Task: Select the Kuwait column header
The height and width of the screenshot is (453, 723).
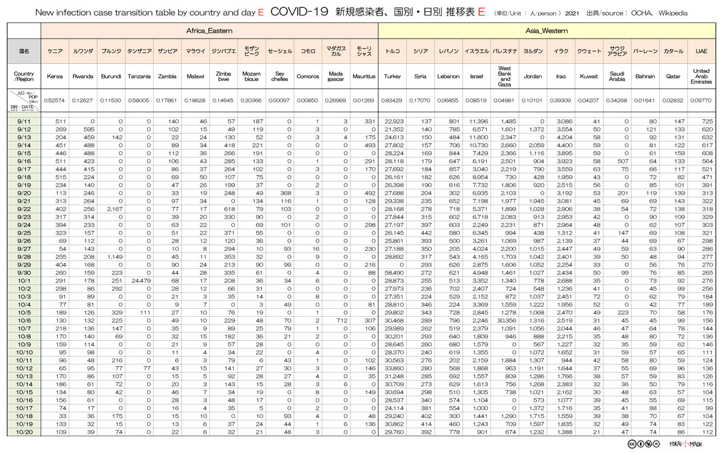Action: [589, 77]
